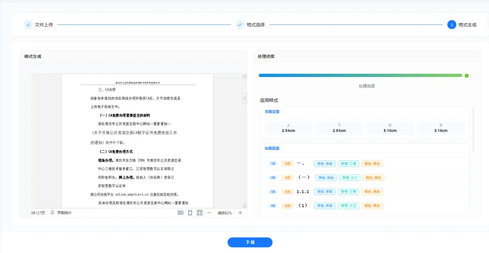Click the 处理进度 panel title

tap(266, 57)
